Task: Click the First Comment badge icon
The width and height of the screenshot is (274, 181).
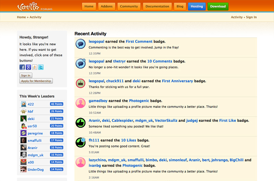Action: (x=80, y=44)
